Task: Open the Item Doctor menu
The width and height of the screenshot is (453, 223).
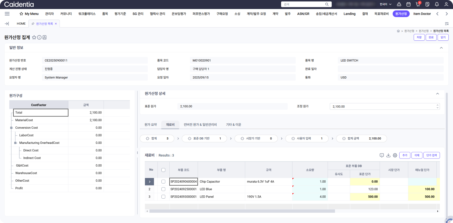Action: pyautogui.click(x=422, y=14)
